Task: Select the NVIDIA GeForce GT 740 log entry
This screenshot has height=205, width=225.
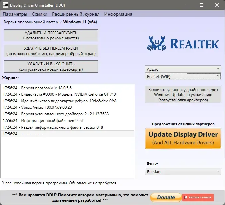Action: tap(60, 94)
